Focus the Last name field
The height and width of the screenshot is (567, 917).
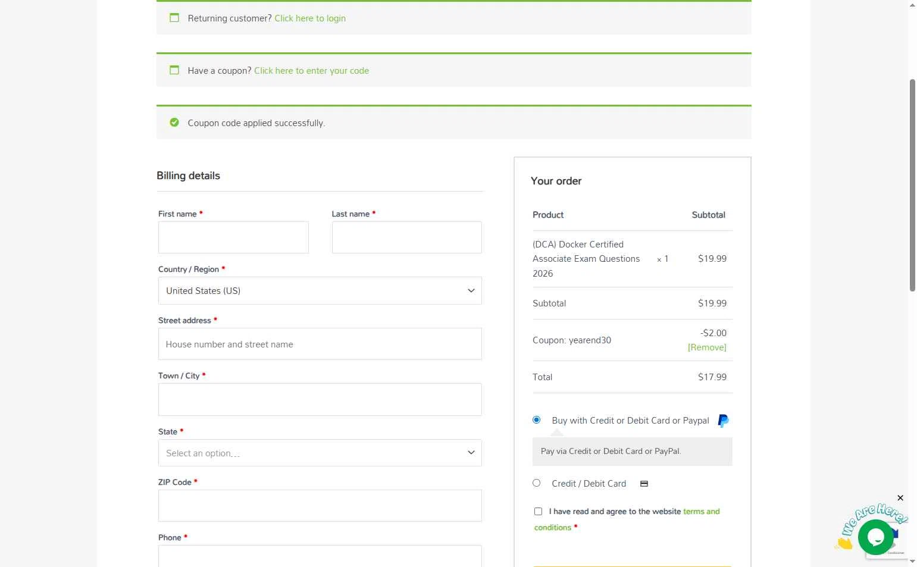tap(407, 237)
